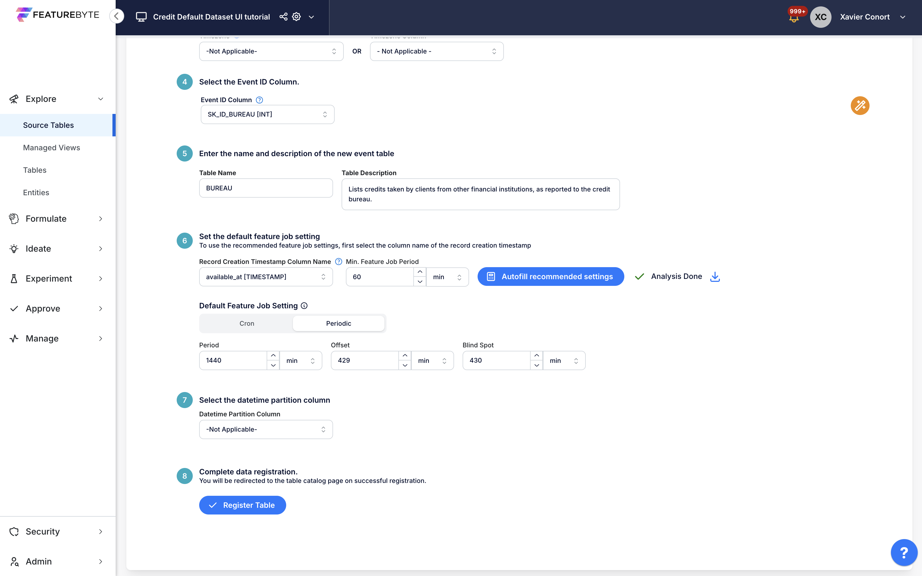Click Event ID Column help icon
The height and width of the screenshot is (576, 922).
259,100
